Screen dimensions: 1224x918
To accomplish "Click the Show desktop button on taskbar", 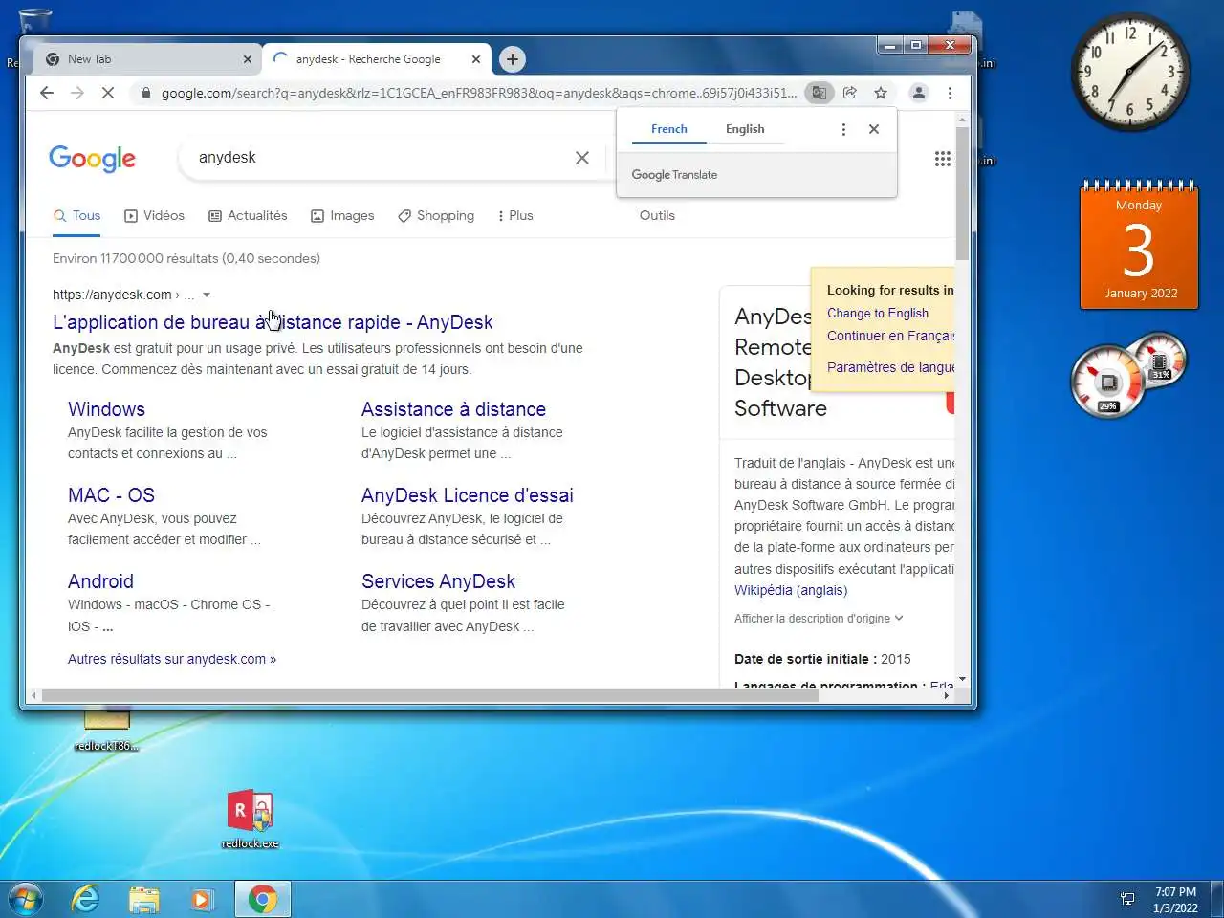I will click(x=1216, y=899).
